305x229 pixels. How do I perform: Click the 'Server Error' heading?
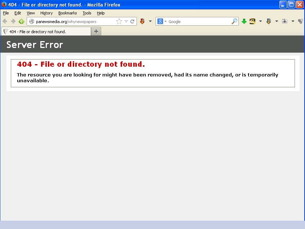35,45
